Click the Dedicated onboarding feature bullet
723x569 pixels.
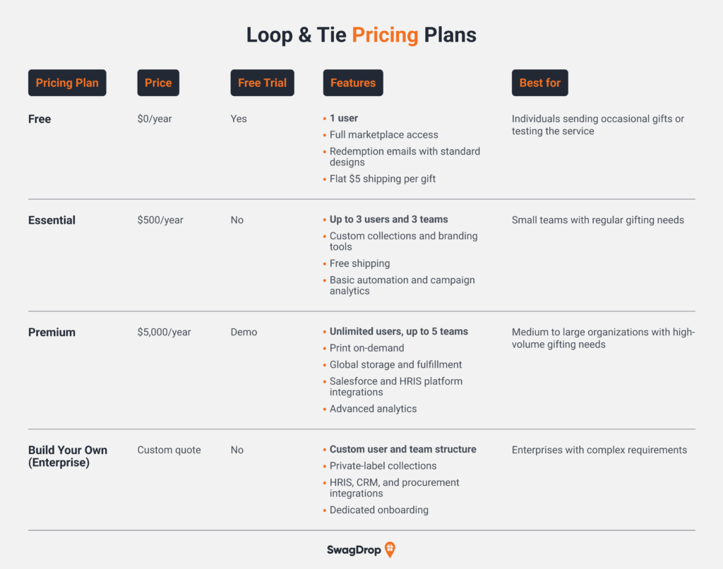[379, 510]
